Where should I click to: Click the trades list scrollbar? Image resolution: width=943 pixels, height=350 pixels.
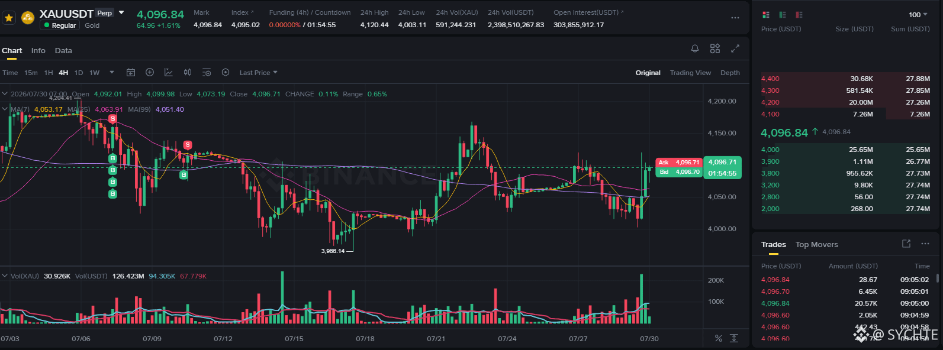click(x=936, y=278)
